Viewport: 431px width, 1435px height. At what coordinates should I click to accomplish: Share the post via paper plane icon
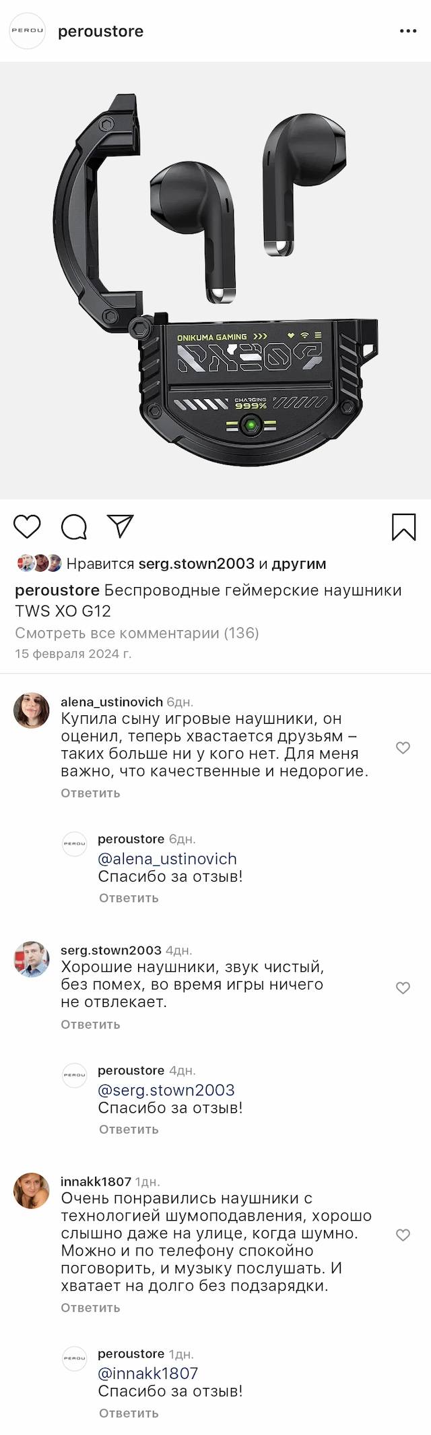(121, 526)
